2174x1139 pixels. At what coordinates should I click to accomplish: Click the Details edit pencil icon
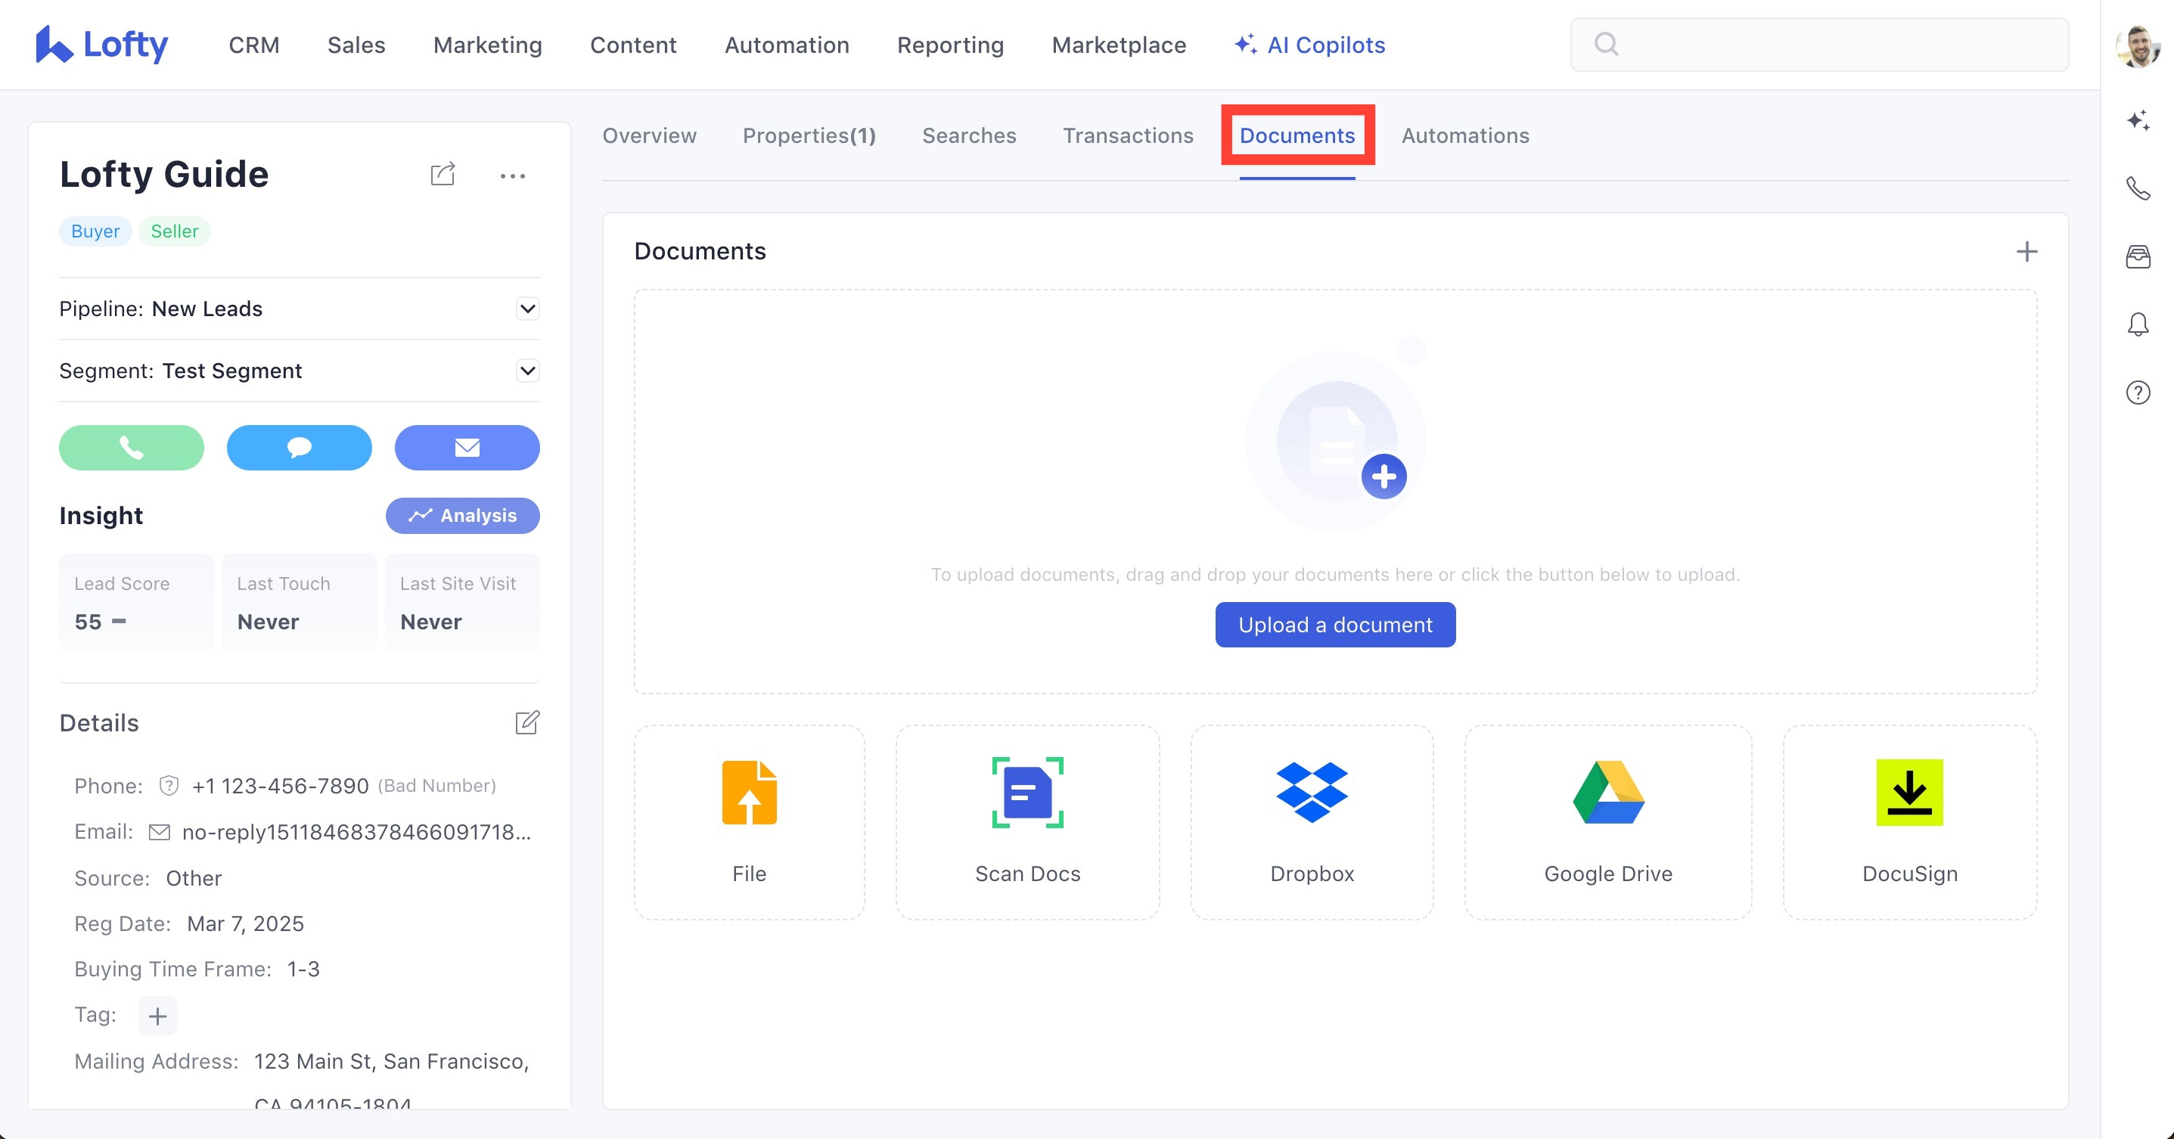click(526, 722)
